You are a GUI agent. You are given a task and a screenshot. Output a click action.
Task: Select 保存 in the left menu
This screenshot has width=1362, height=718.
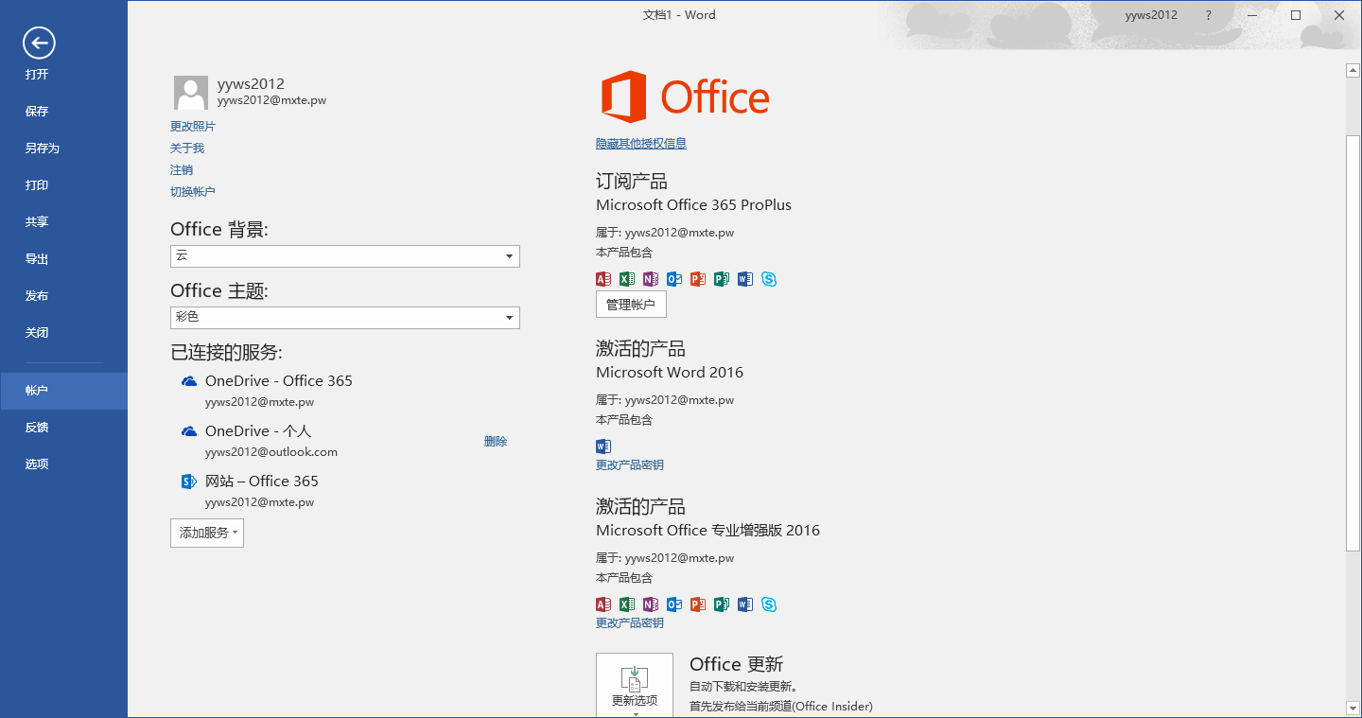pyautogui.click(x=63, y=112)
